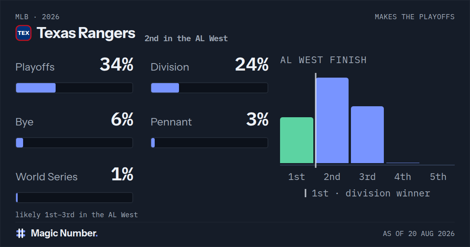Click the 2nd in the AL West text

pyautogui.click(x=186, y=38)
